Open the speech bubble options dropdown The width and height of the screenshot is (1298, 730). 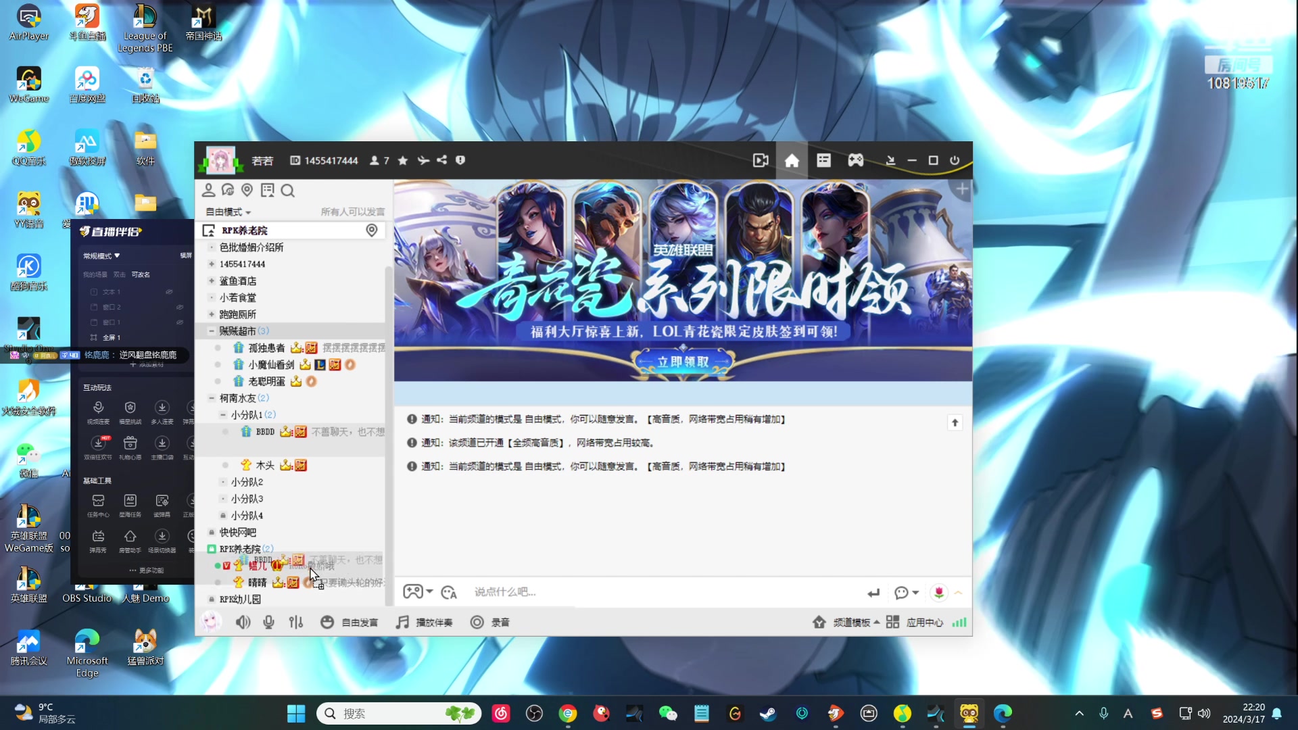pyautogui.click(x=907, y=593)
